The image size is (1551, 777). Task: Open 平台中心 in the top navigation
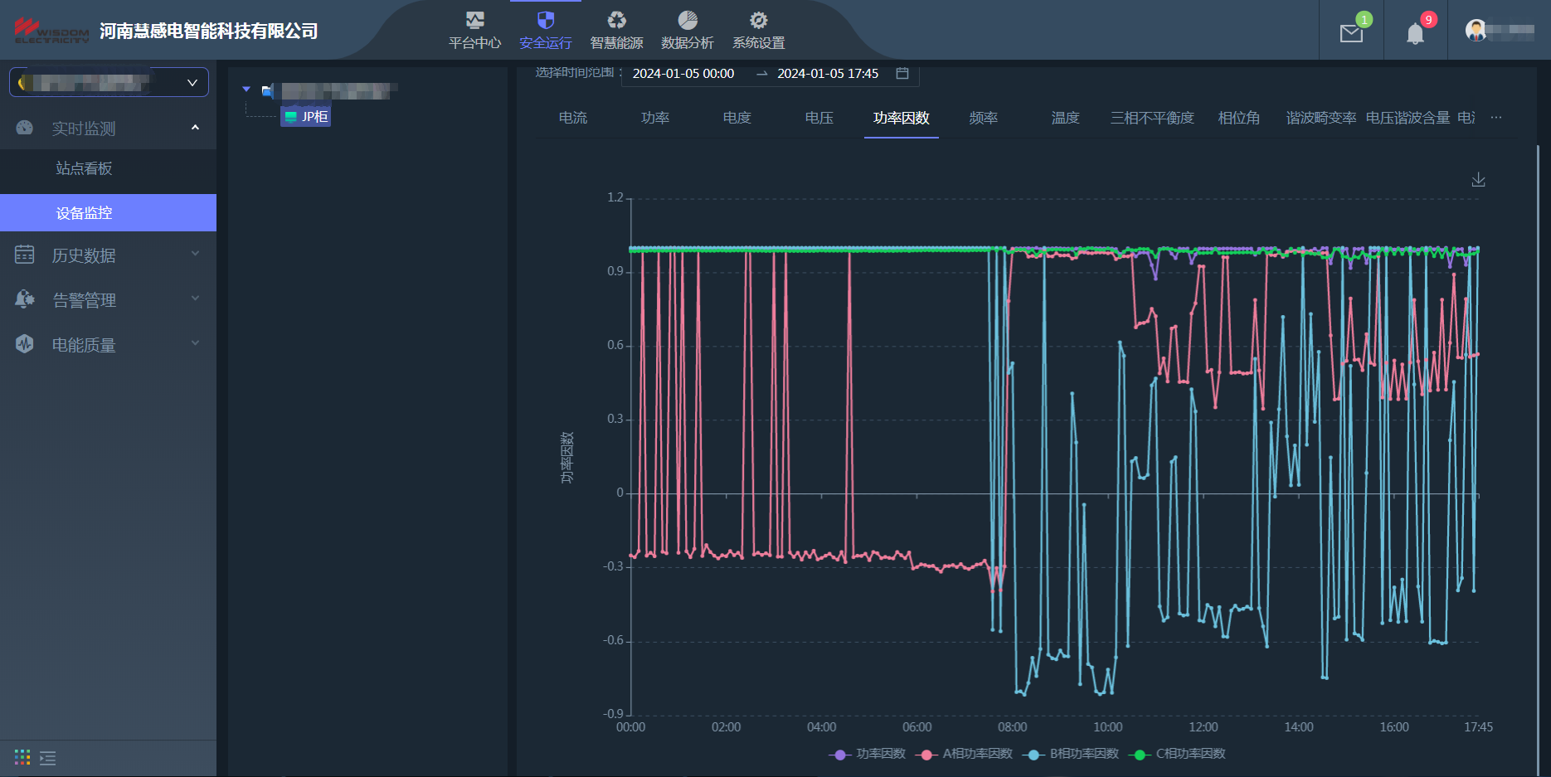(x=474, y=31)
